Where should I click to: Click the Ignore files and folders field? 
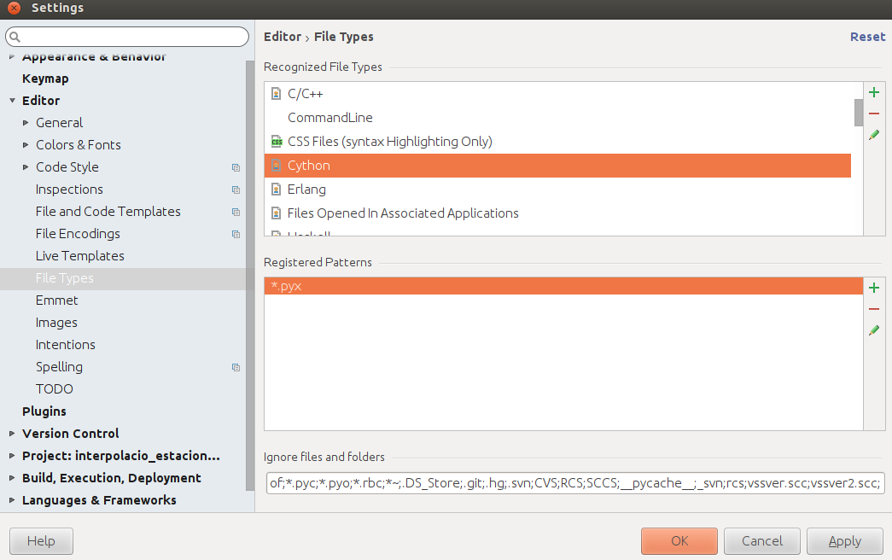(575, 482)
